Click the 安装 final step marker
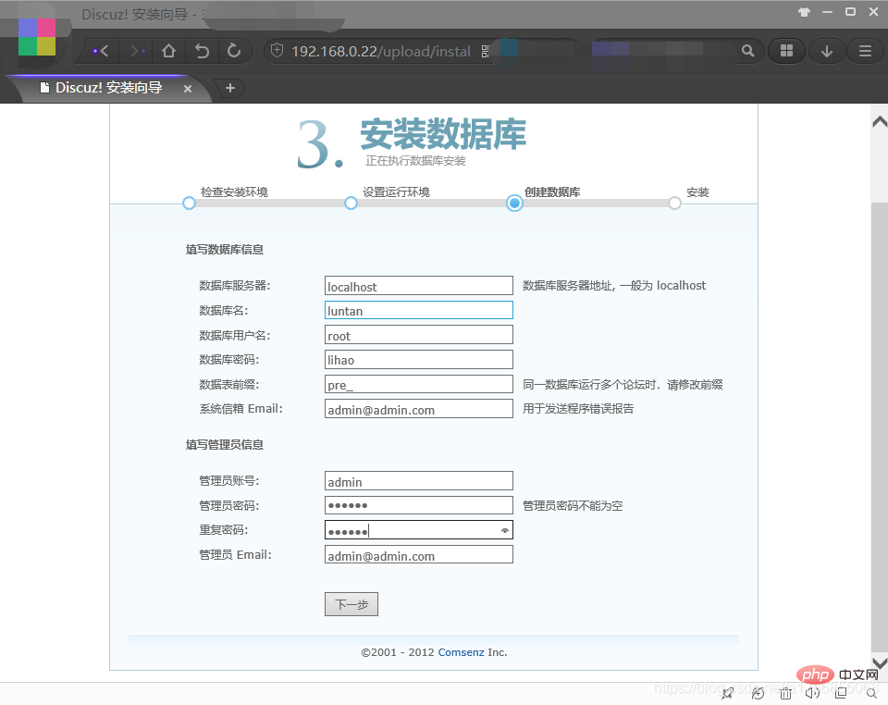The width and height of the screenshot is (888, 705). (674, 203)
